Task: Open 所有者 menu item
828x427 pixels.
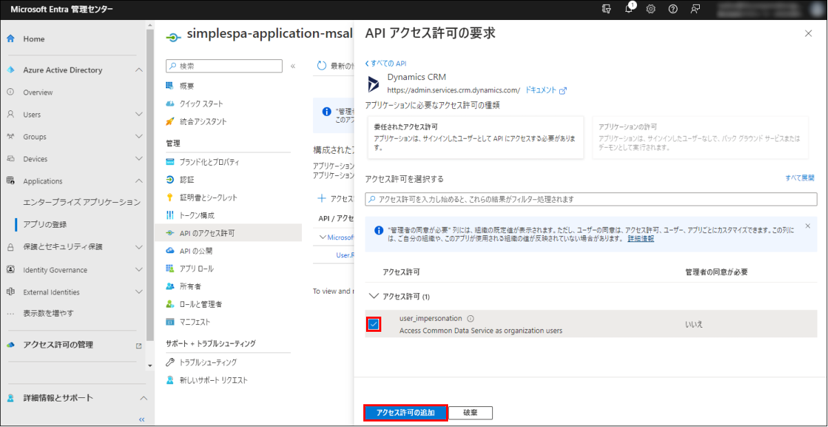Action: (190, 286)
